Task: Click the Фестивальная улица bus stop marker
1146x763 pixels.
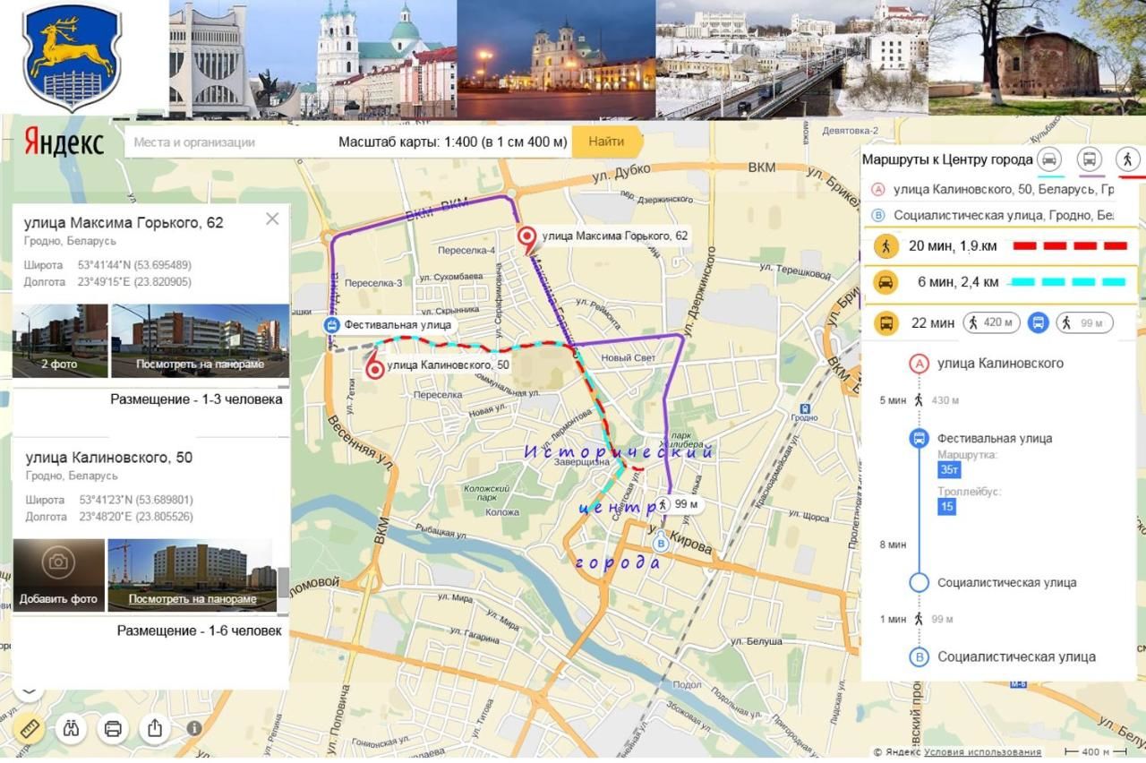Action: point(331,325)
